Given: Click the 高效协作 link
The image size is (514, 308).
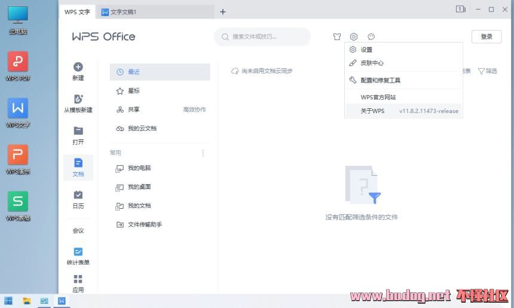Looking at the screenshot, I should [x=194, y=109].
